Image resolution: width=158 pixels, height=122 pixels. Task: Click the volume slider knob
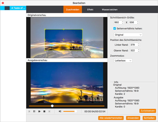(x=76, y=111)
